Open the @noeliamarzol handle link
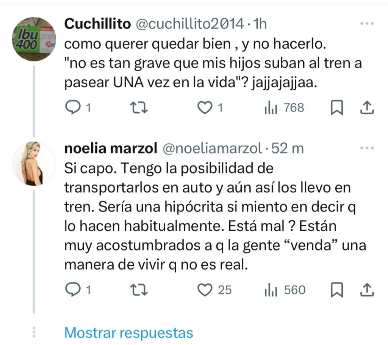The width and height of the screenshot is (388, 345). (x=212, y=149)
